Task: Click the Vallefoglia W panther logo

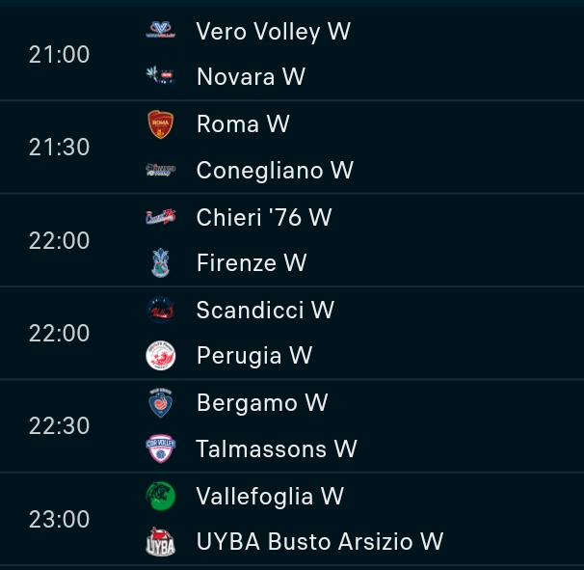Action: [x=160, y=497]
